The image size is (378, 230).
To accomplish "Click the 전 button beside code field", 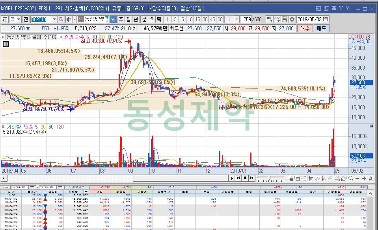I will (26, 19).
